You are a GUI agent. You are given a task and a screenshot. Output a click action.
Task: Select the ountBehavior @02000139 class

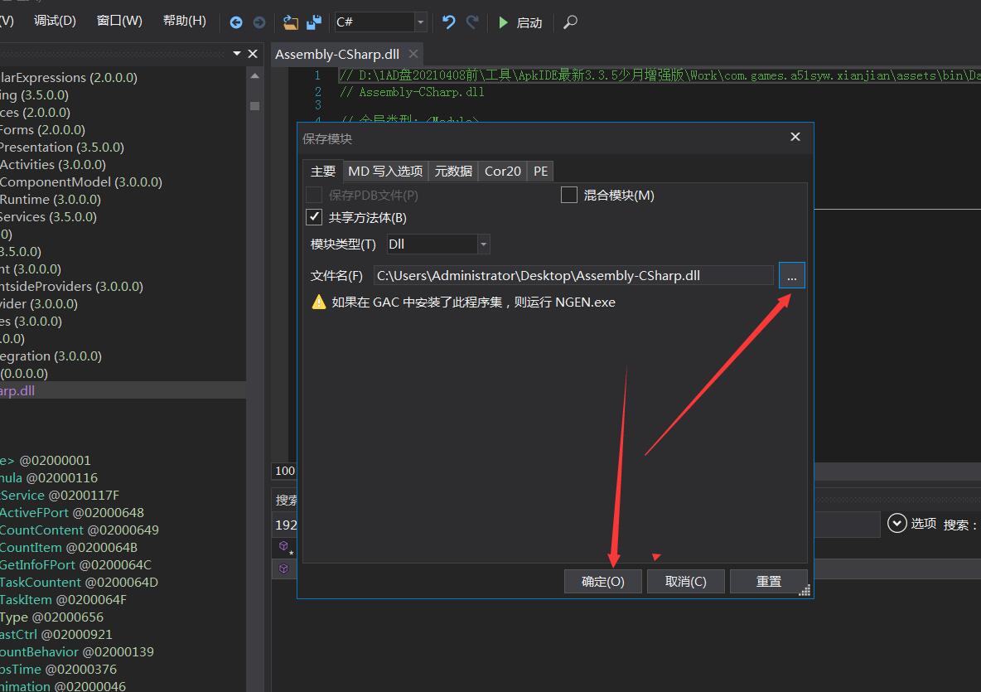[76, 652]
